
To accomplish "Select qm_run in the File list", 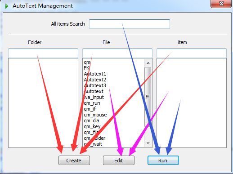I will (x=92, y=103).
